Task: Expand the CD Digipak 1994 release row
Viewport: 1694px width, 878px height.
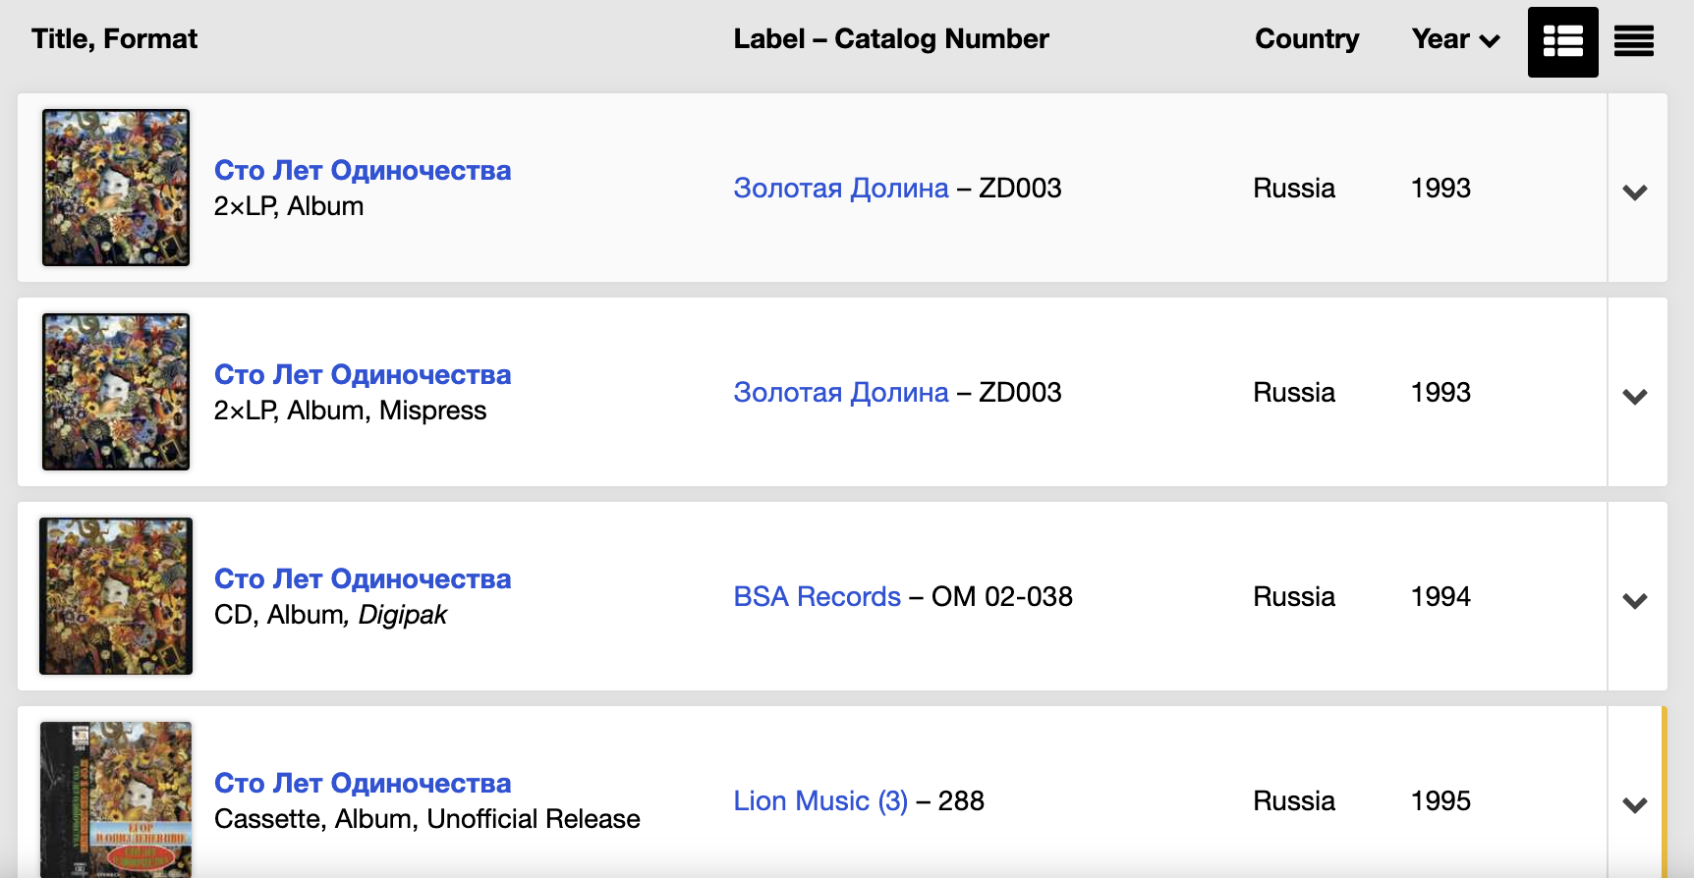Action: pyautogui.click(x=1635, y=601)
